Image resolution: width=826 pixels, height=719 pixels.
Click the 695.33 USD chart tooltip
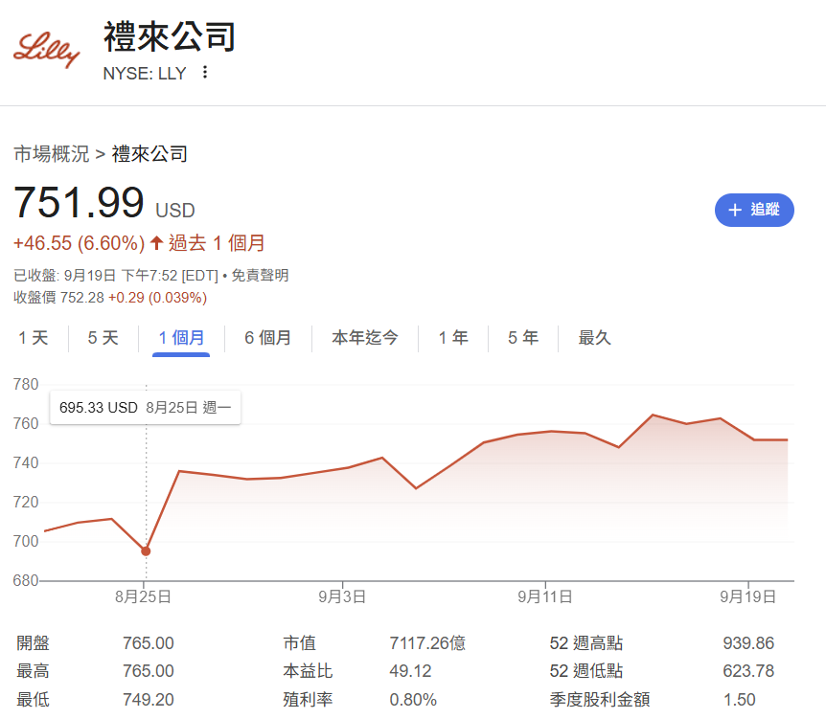pos(146,408)
